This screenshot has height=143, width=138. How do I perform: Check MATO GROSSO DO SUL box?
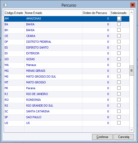(119, 77)
